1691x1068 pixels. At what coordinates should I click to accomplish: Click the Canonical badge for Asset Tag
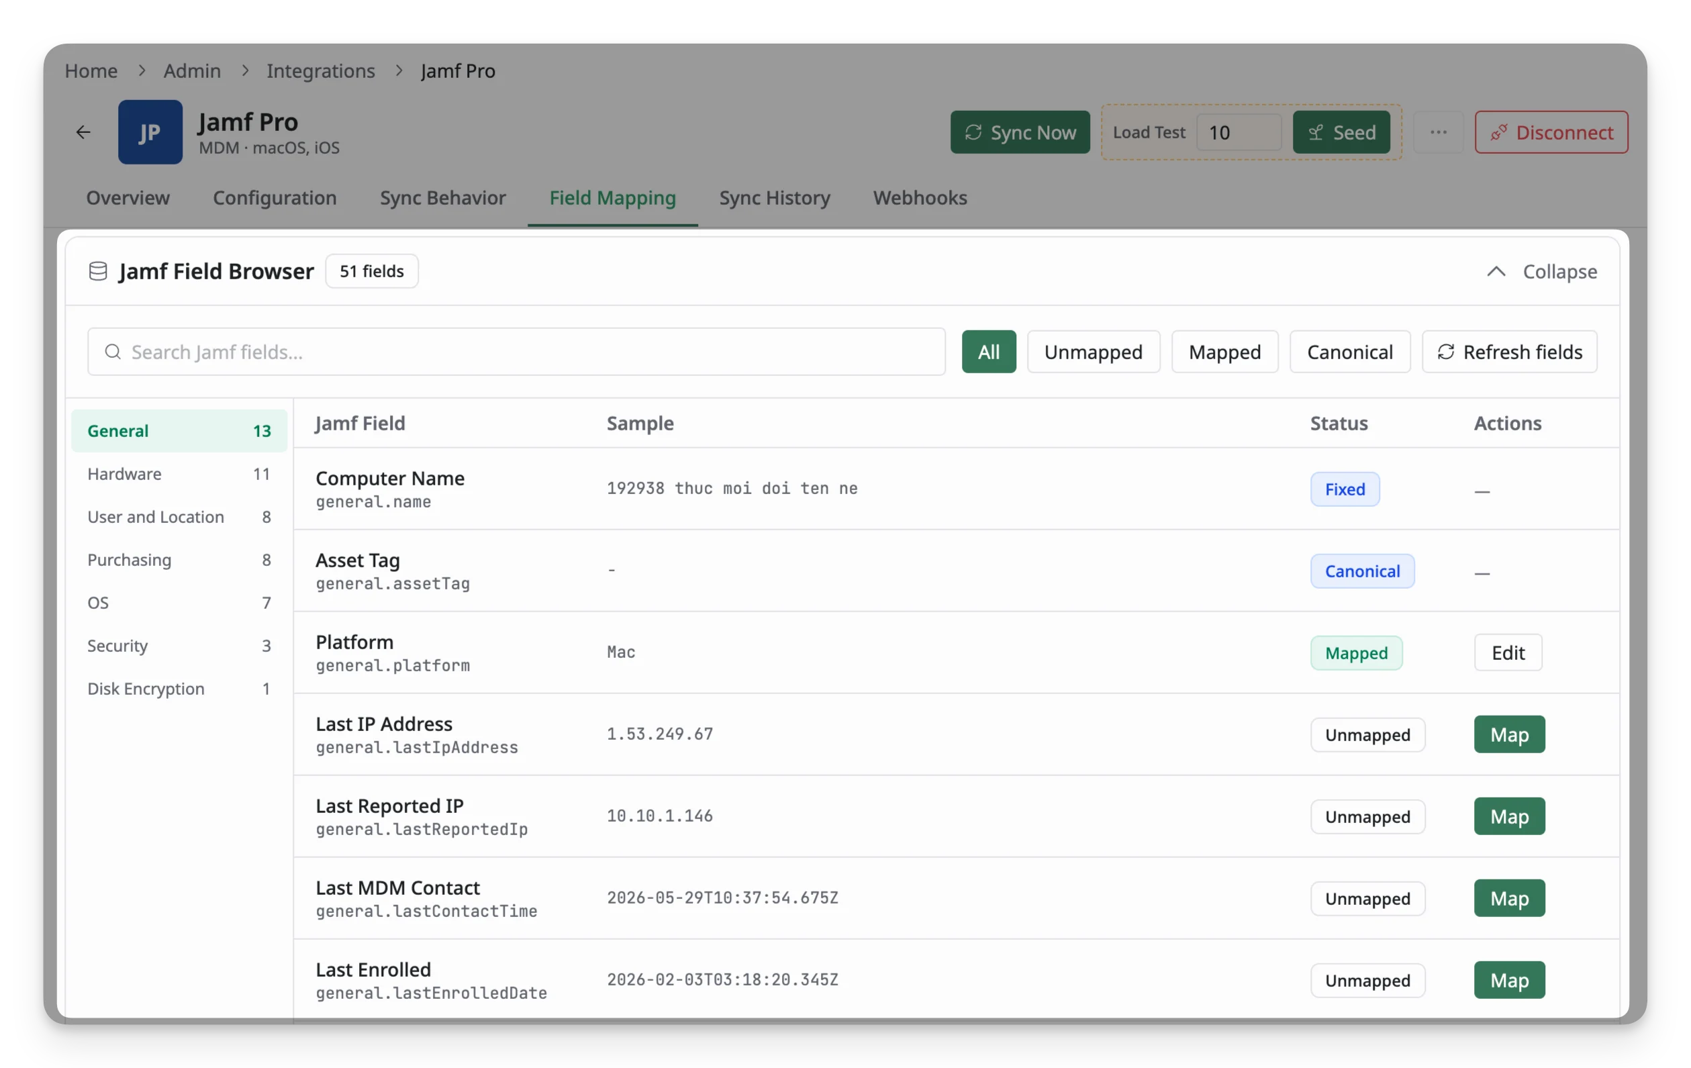(1362, 571)
